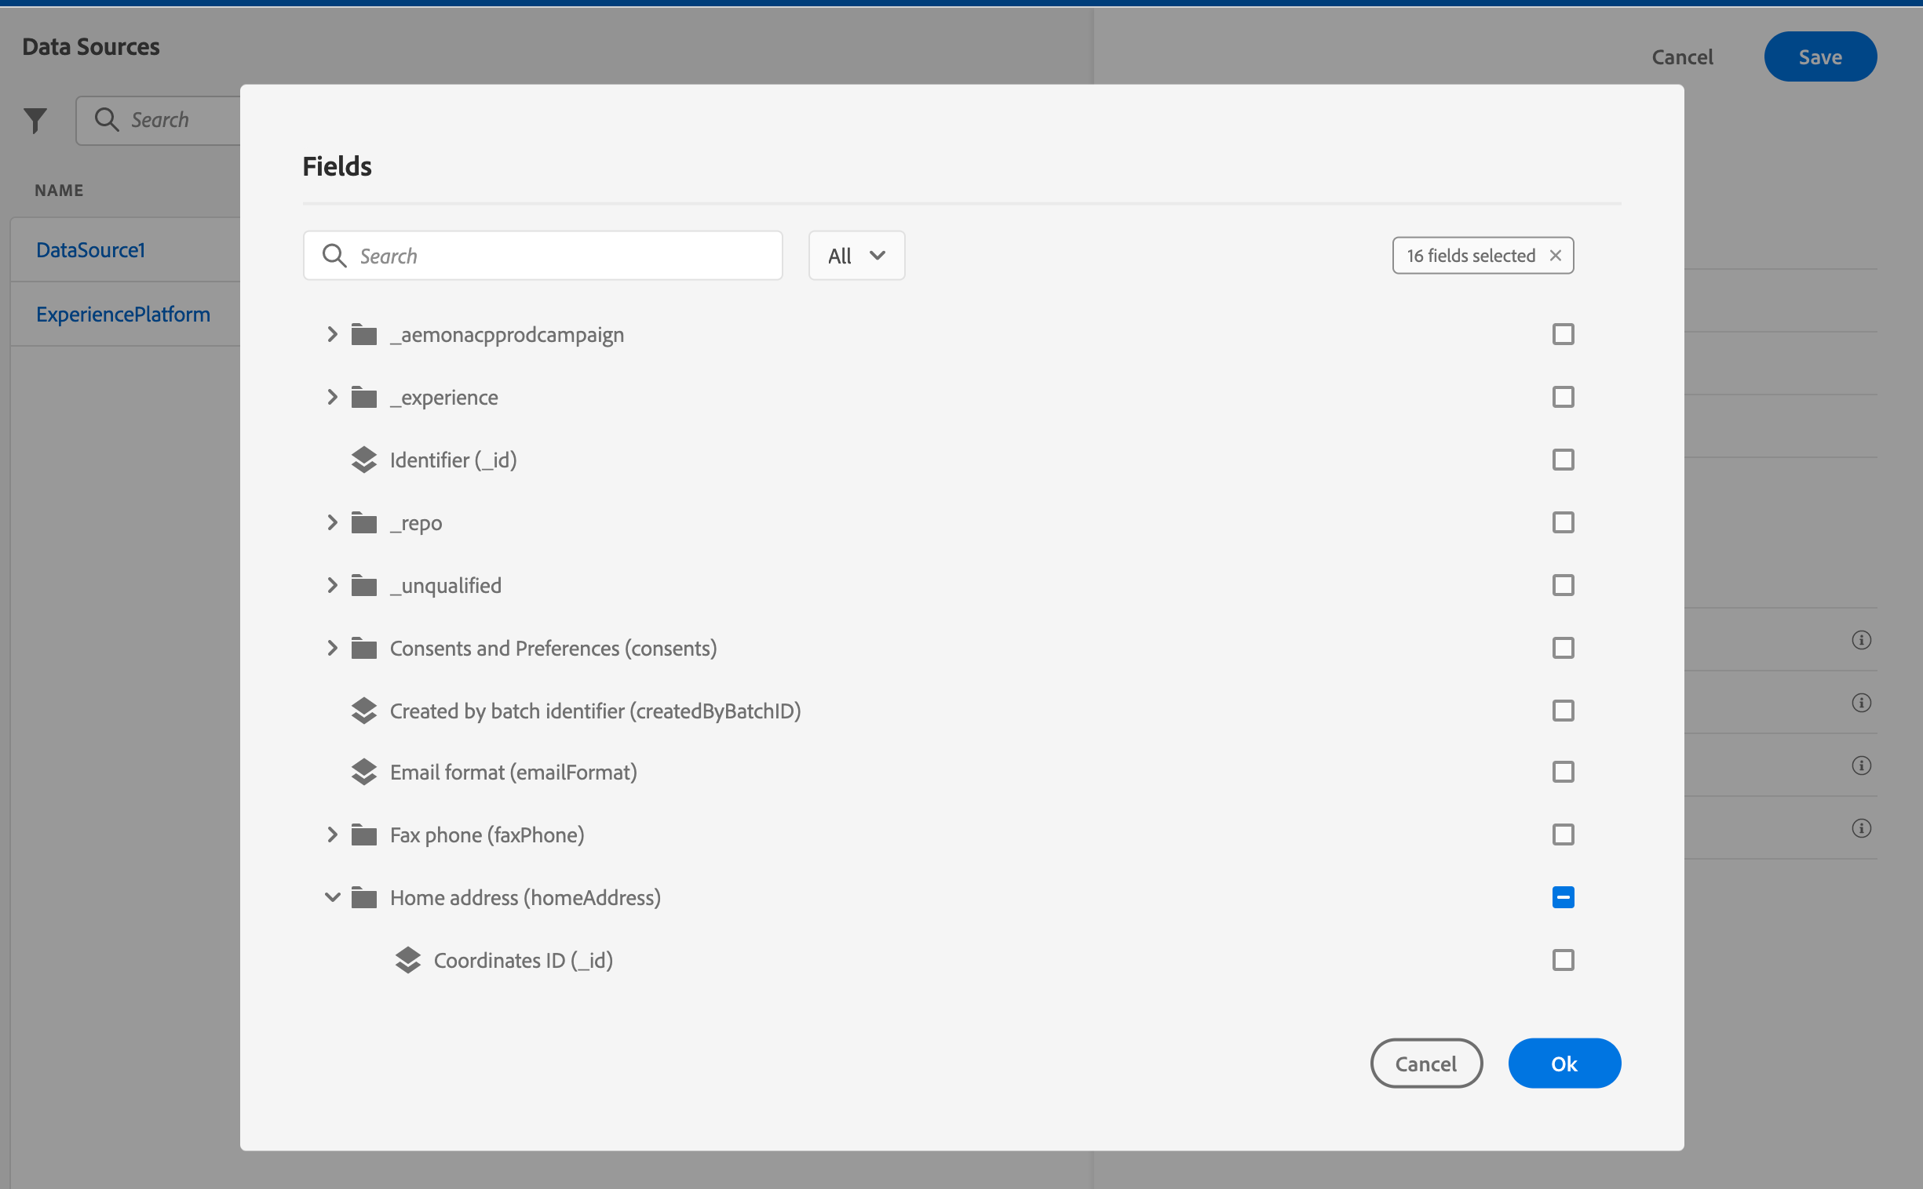Click the dialog Cancel button
Screen dimensions: 1923x1189
(1425, 1064)
